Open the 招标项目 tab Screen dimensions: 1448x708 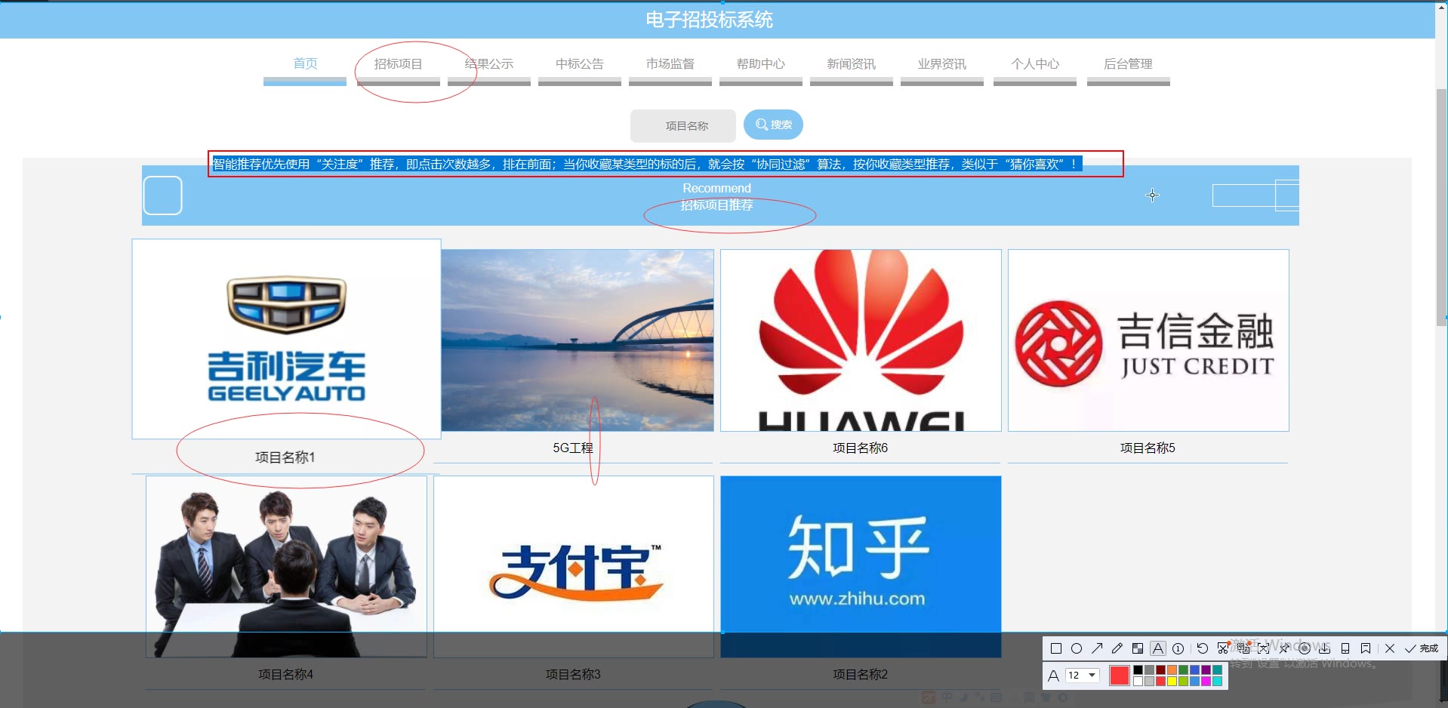coord(399,64)
